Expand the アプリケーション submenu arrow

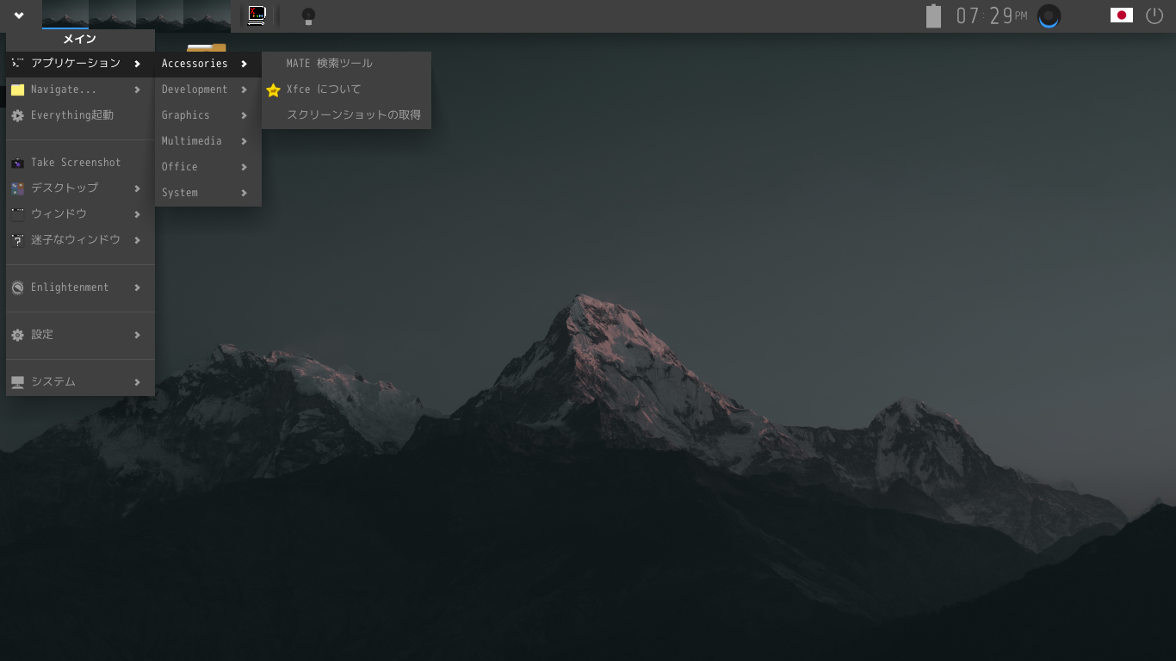(138, 64)
